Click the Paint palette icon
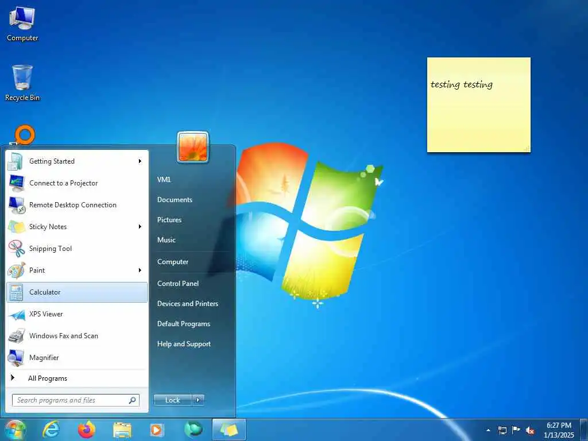The width and height of the screenshot is (588, 441). pos(17,270)
